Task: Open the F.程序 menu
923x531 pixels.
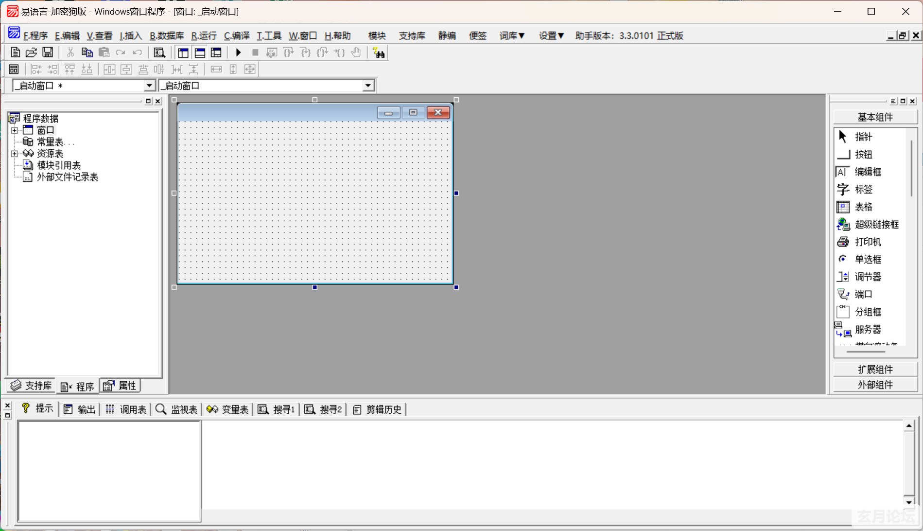Action: click(35, 35)
